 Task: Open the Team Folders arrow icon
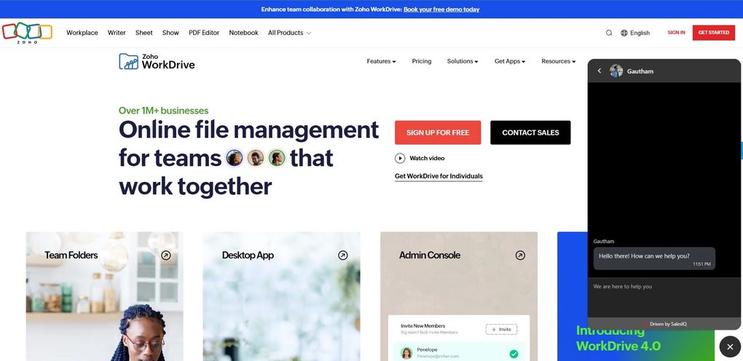166,255
